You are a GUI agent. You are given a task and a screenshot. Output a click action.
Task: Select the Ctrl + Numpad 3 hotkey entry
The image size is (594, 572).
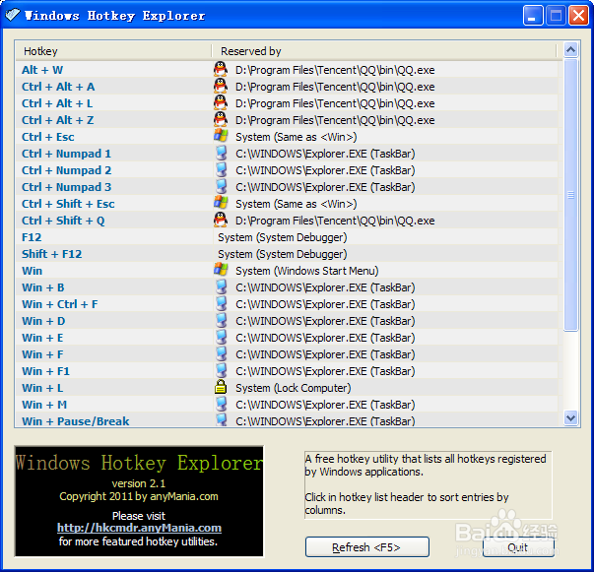coord(66,187)
